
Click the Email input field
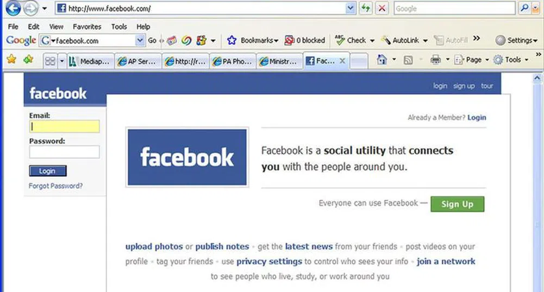tap(65, 126)
